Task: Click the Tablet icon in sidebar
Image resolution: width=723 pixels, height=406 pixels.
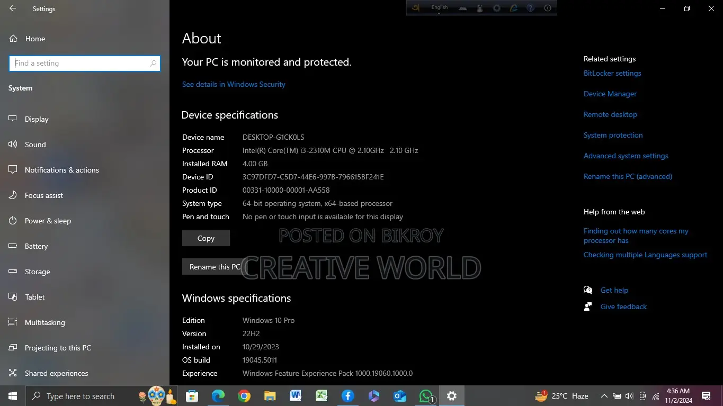Action: (13, 297)
